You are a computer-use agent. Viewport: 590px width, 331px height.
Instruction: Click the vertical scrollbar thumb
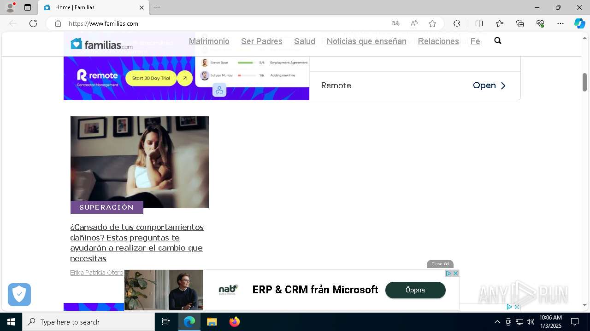[584, 82]
